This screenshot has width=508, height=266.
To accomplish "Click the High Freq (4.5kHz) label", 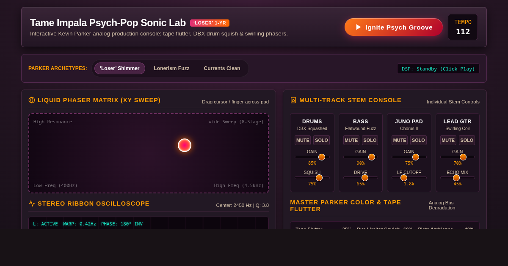I will [239, 186].
